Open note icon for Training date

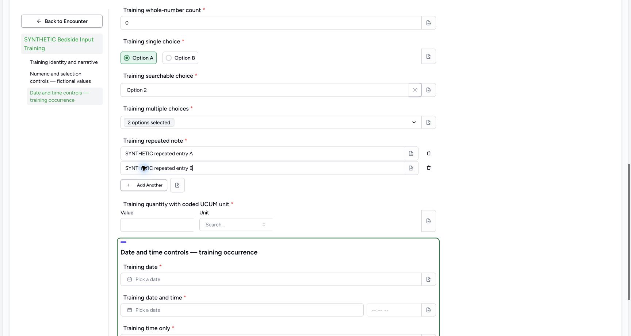429,279
